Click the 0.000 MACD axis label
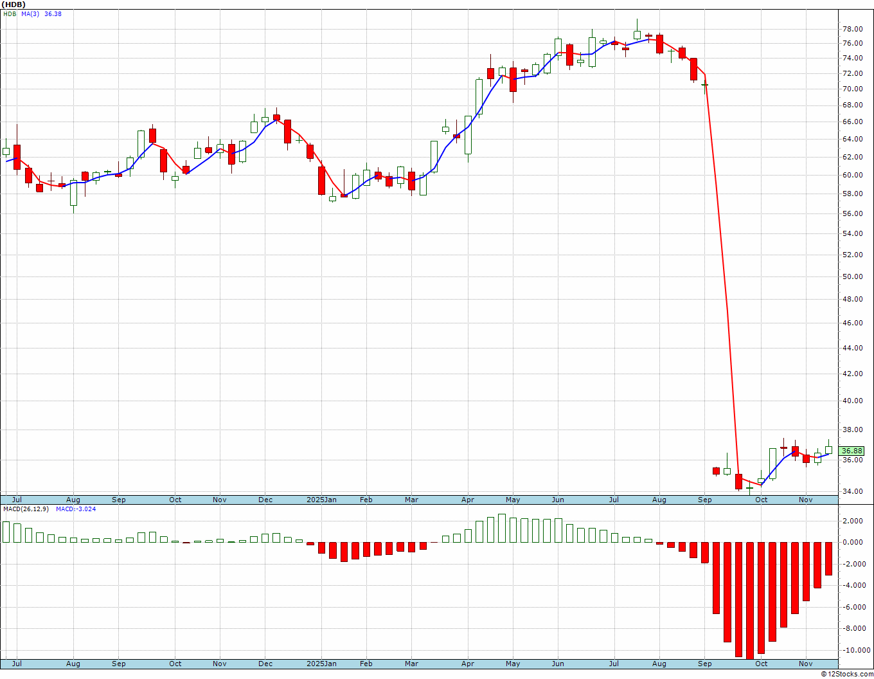The height and width of the screenshot is (679, 874). pyautogui.click(x=853, y=542)
